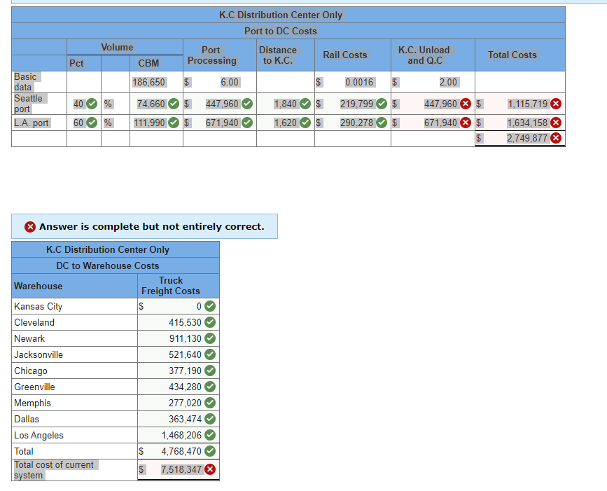Image resolution: width=607 pixels, height=491 pixels.
Task: Click checkmark in Chicago row
Action: coord(210,371)
